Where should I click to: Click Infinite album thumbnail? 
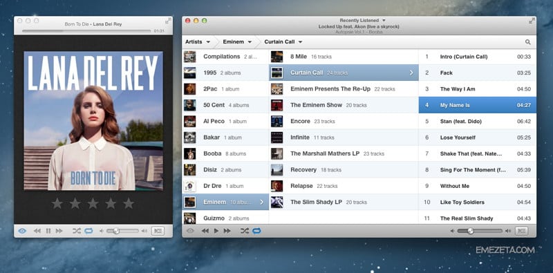(x=277, y=138)
